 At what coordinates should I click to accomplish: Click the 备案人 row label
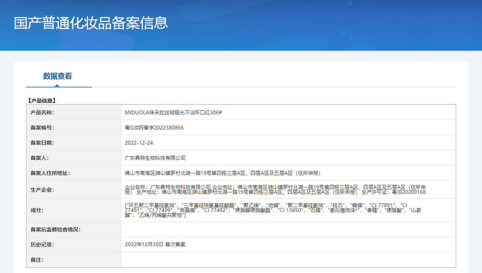pyautogui.click(x=40, y=158)
